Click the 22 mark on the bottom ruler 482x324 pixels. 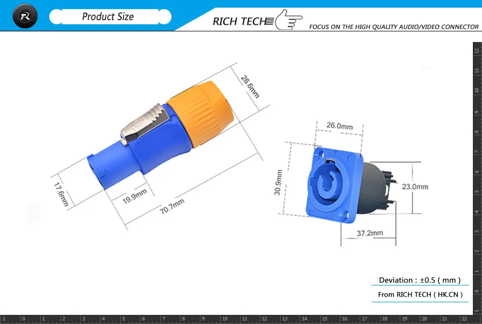pyautogui.click(x=464, y=319)
